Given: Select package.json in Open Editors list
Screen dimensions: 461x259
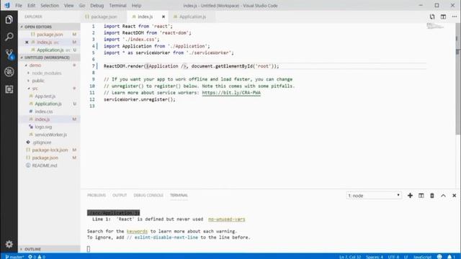Looking at the screenshot, I should pos(50,35).
